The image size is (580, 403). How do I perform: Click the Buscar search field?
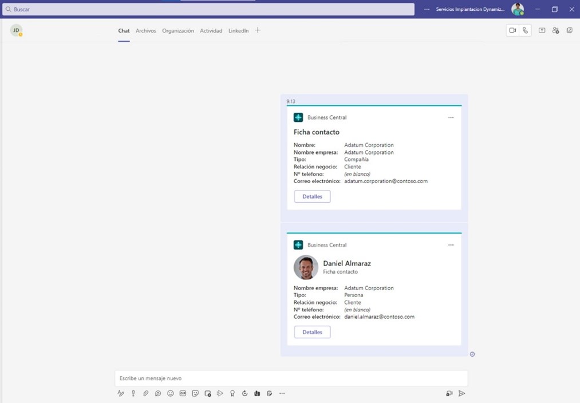(x=208, y=9)
